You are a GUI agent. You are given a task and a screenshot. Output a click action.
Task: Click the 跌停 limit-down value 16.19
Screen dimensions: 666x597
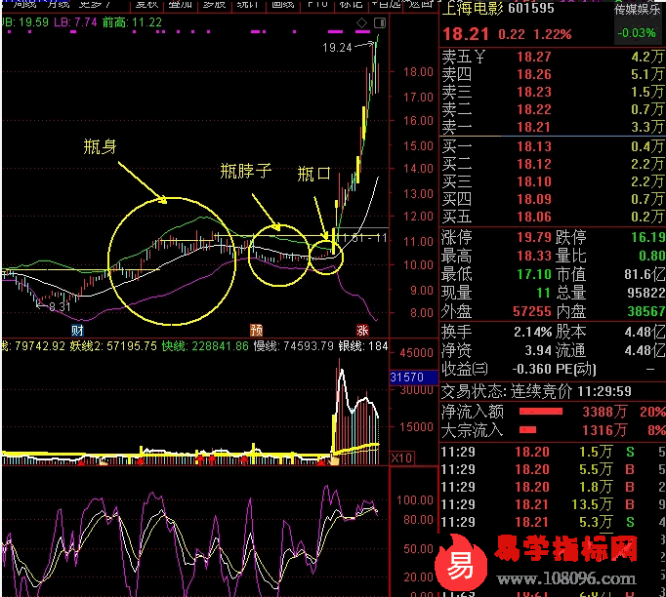coord(647,237)
